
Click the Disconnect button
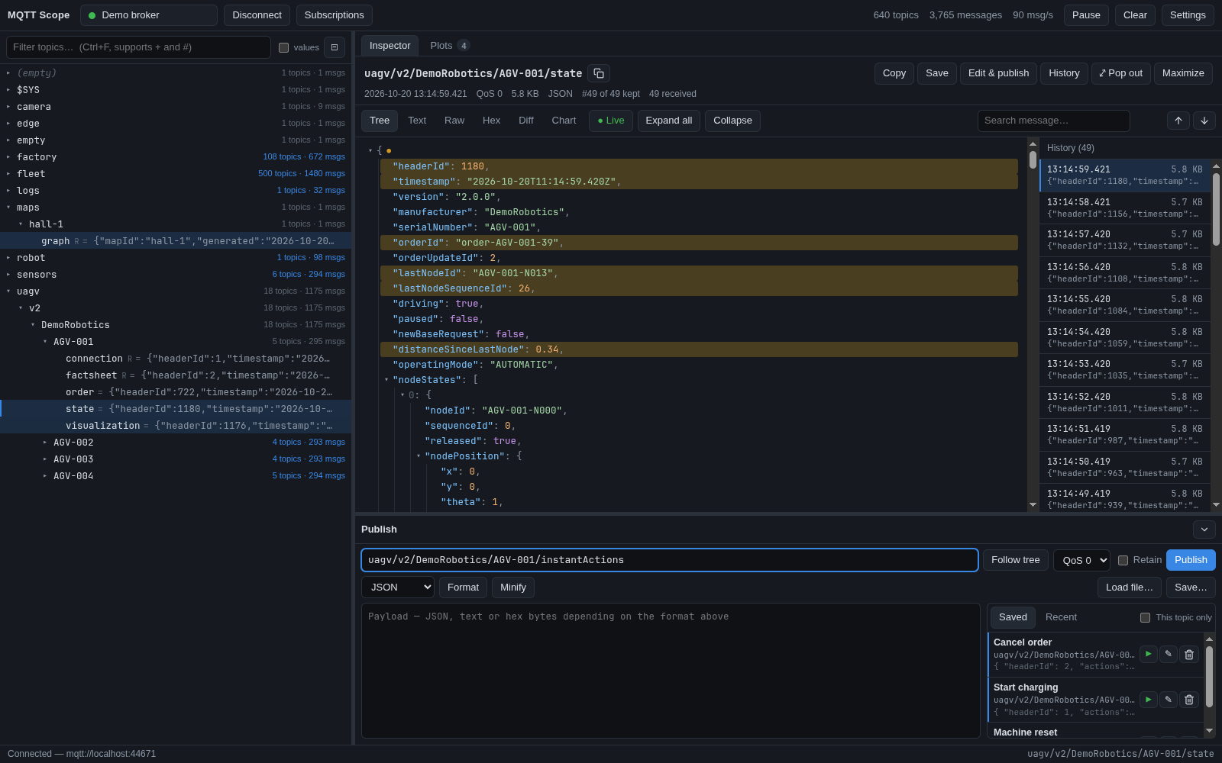257,15
